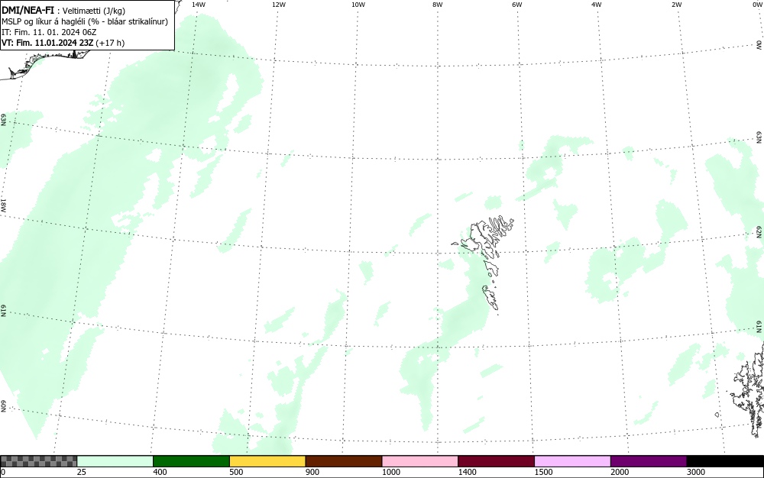Click the 6W longitude label

point(517,5)
